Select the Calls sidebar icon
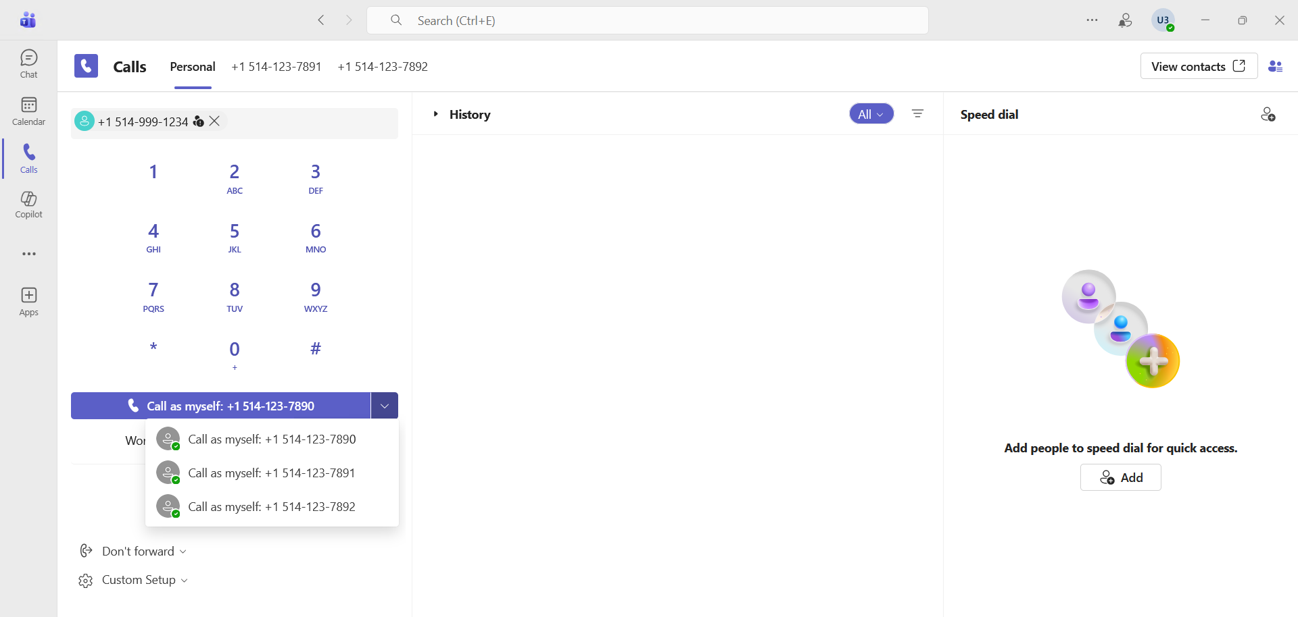The width and height of the screenshot is (1298, 617). 28,159
